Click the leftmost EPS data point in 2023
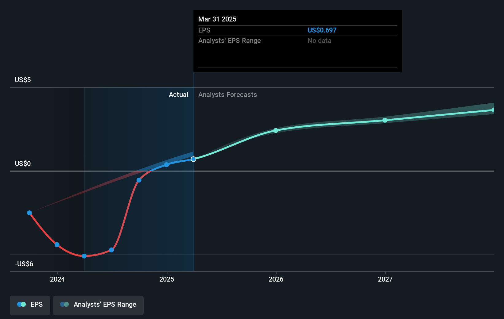The image size is (504, 319). [x=29, y=213]
